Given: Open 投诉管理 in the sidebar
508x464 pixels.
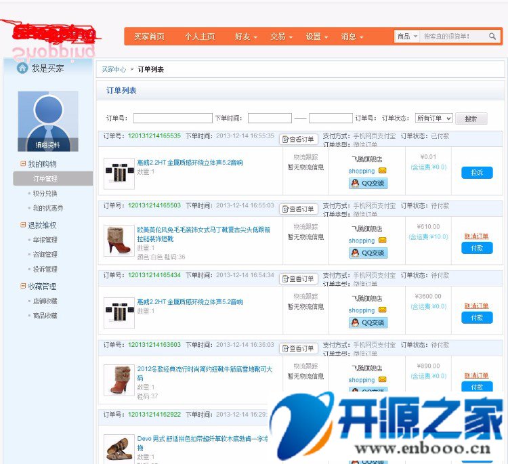Looking at the screenshot, I should pyautogui.click(x=45, y=270).
